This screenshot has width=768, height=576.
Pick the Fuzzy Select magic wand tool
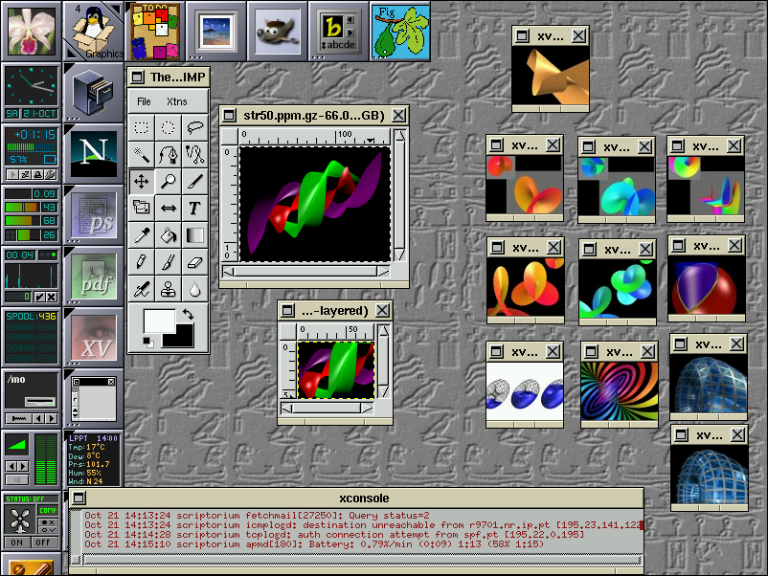pos(142,154)
